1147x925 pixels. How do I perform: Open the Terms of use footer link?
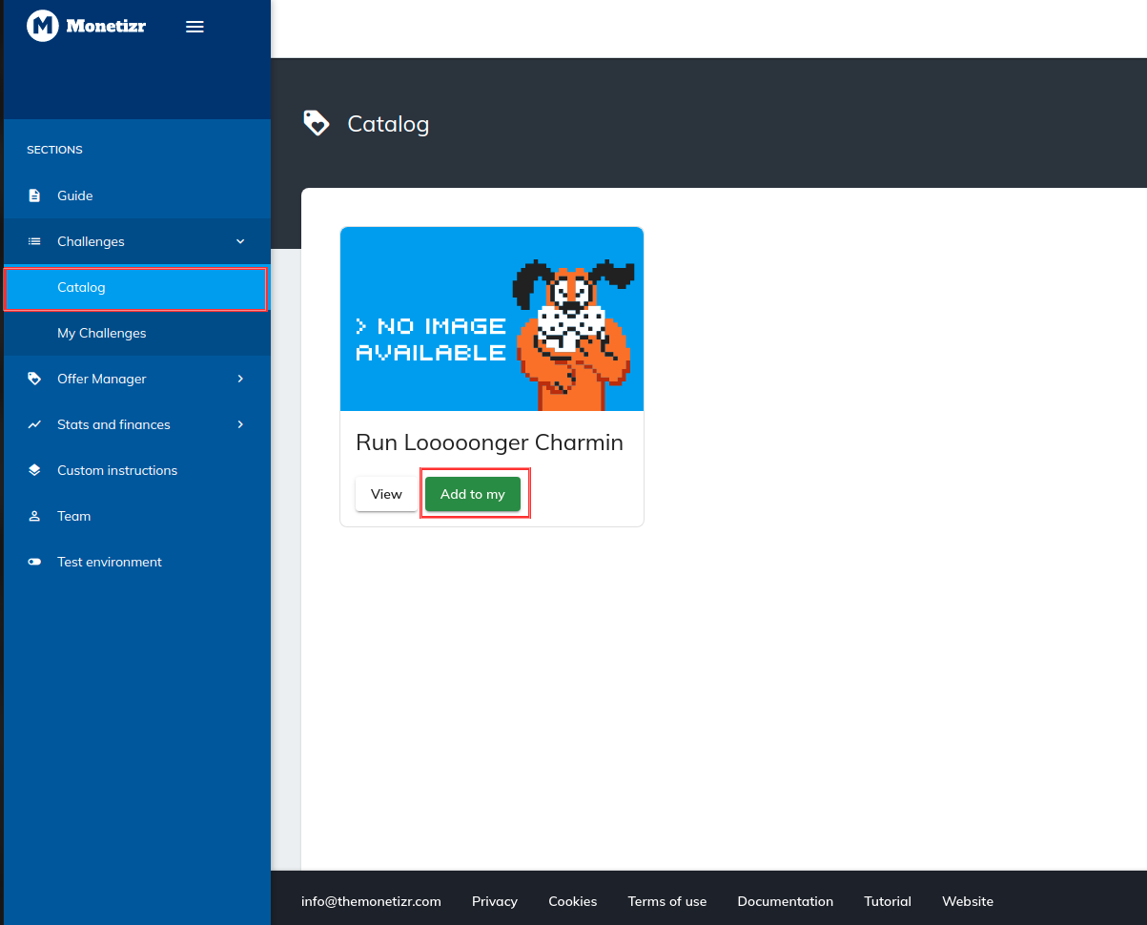pos(667,901)
